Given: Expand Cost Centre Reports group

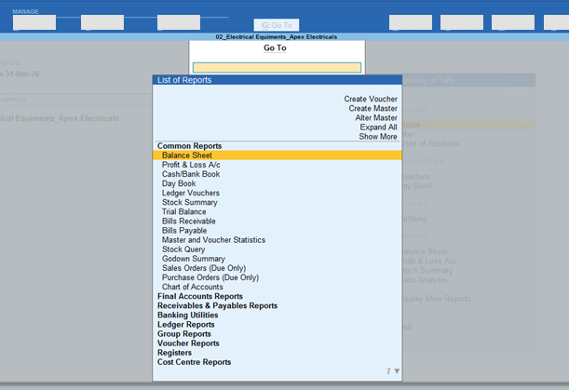Looking at the screenshot, I should click(x=194, y=362).
